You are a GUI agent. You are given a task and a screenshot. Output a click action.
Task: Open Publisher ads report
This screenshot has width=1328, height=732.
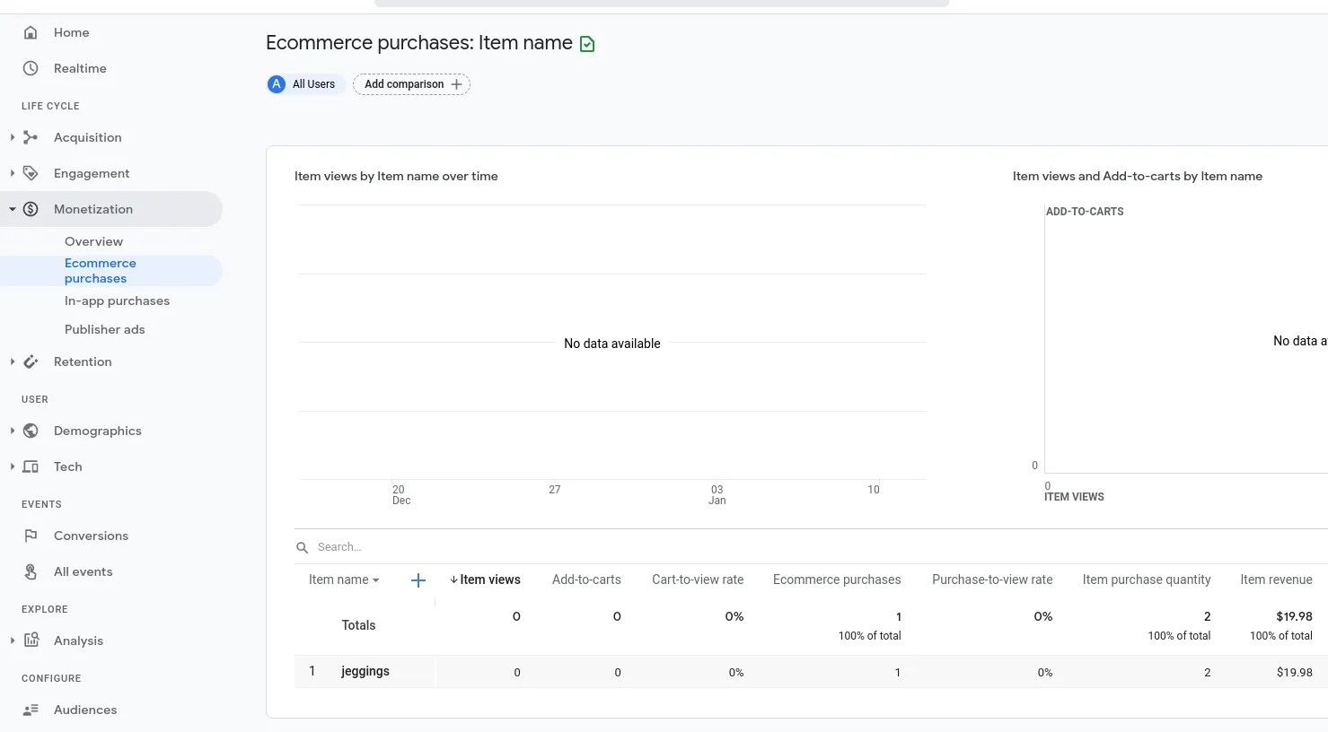point(104,329)
